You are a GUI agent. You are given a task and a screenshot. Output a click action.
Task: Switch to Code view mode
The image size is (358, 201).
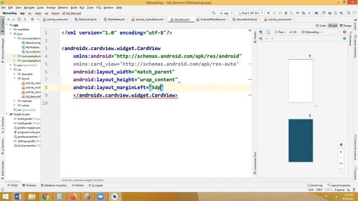pyautogui.click(x=321, y=26)
